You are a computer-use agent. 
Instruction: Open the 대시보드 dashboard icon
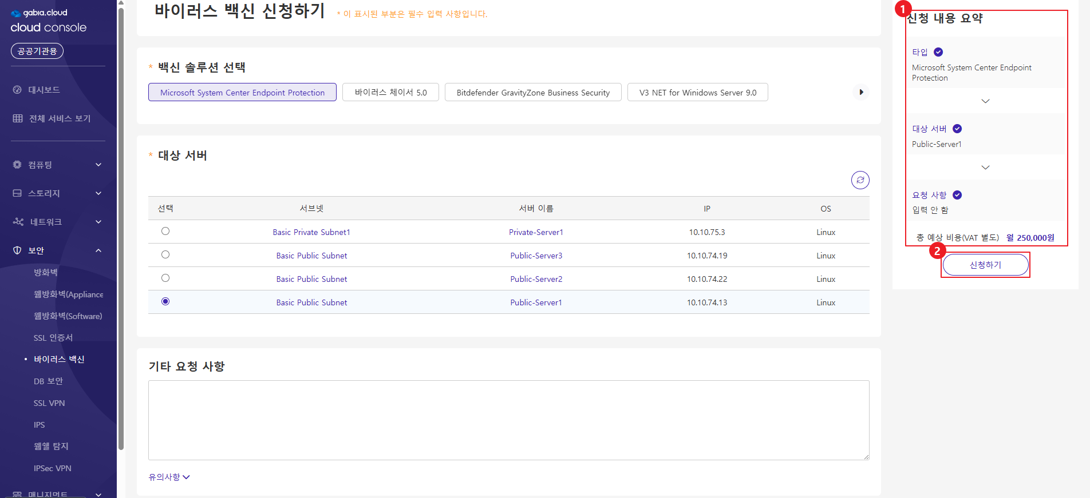click(17, 90)
